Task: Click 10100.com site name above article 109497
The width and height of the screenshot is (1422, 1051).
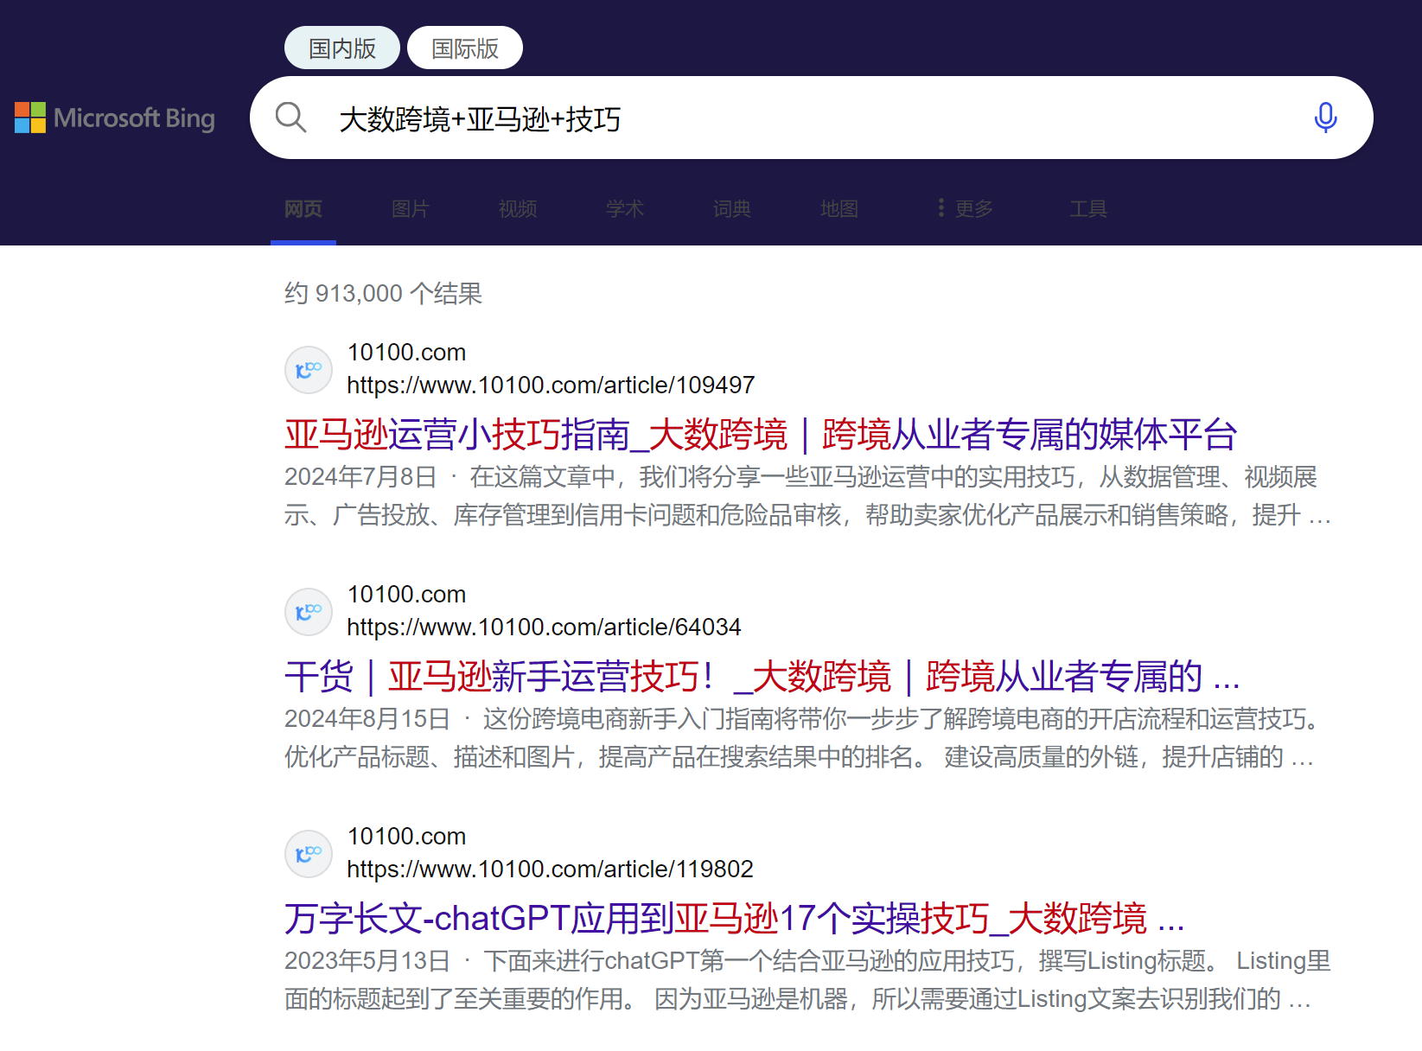Action: 406,352
